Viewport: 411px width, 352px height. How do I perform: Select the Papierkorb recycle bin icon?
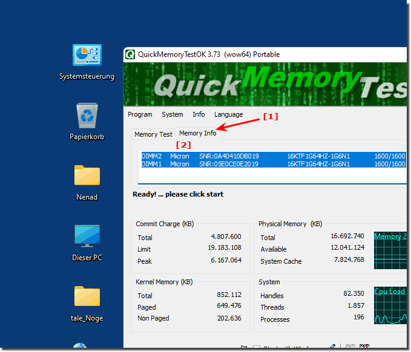(x=87, y=122)
